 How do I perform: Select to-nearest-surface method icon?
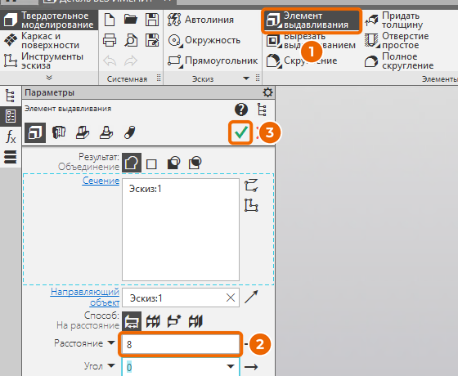195,321
